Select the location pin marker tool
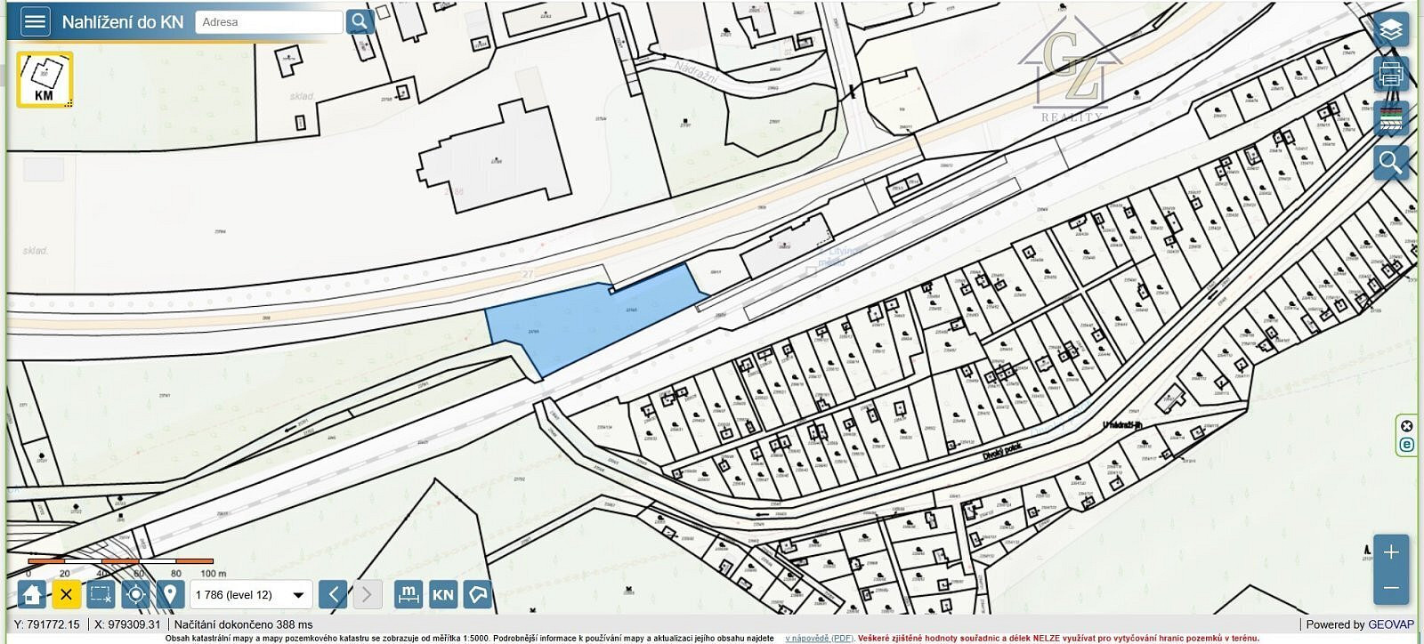The width and height of the screenshot is (1424, 644). click(x=170, y=594)
